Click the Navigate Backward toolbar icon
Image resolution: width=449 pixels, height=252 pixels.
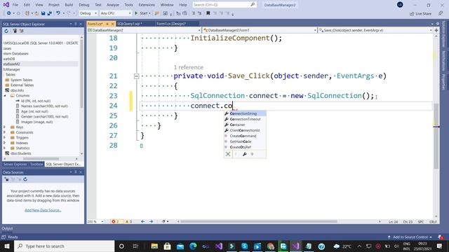(9, 13)
